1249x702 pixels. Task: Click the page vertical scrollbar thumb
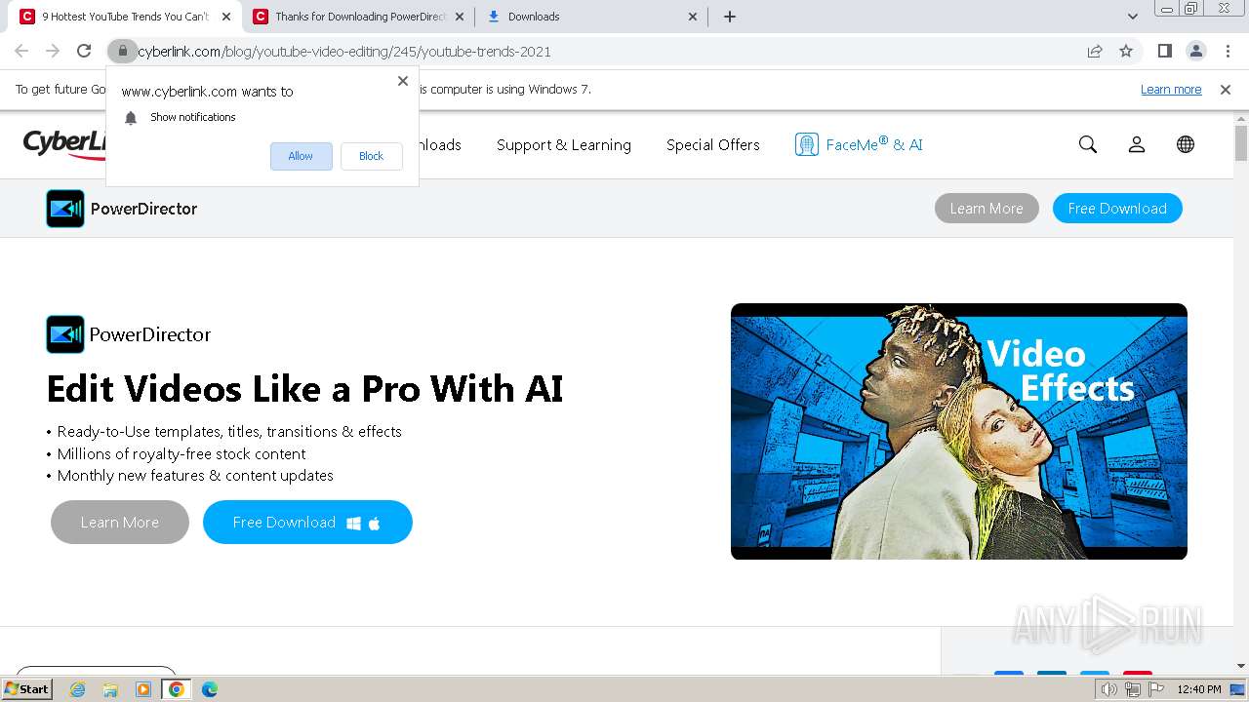point(1241,143)
